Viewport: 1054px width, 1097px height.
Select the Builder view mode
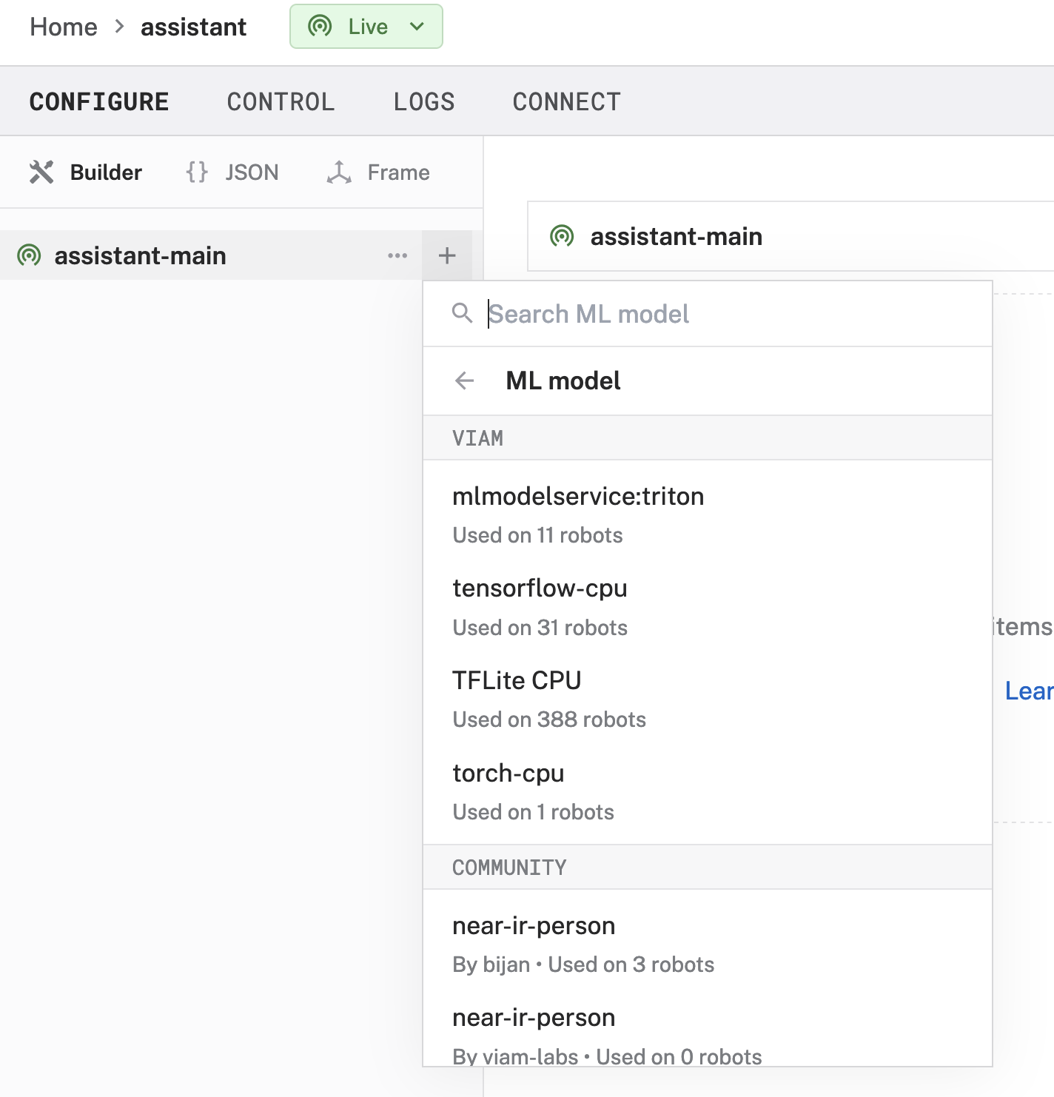85,172
